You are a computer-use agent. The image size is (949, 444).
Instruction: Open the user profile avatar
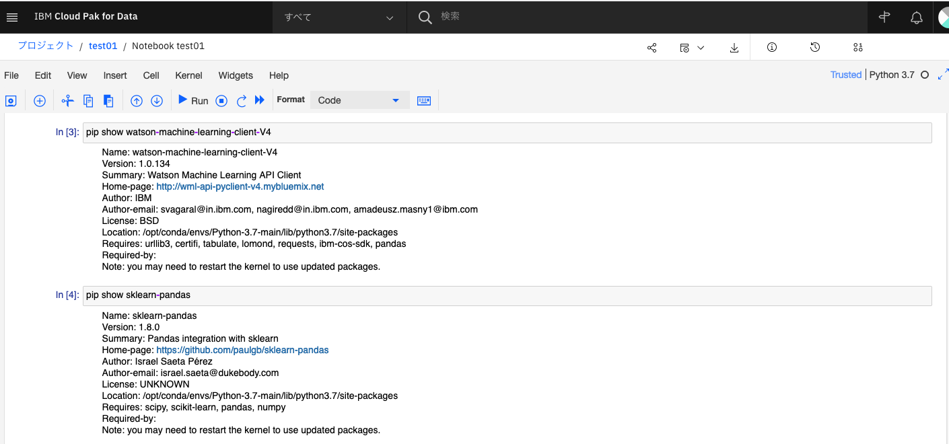(943, 17)
